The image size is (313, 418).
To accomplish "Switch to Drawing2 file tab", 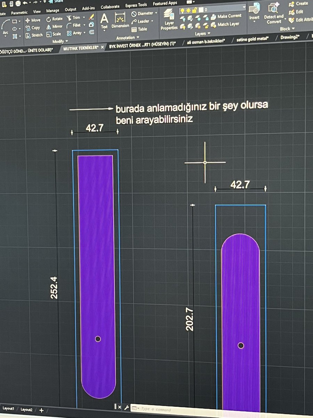I will [x=289, y=36].
